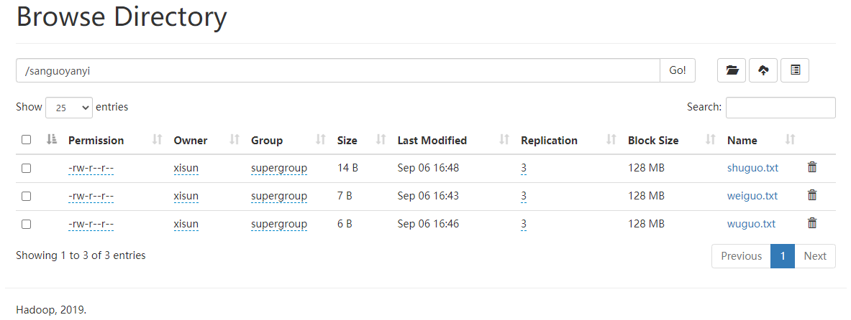
Task: Tick the checkbox for the shuguo.txt row
Action: coord(27,168)
